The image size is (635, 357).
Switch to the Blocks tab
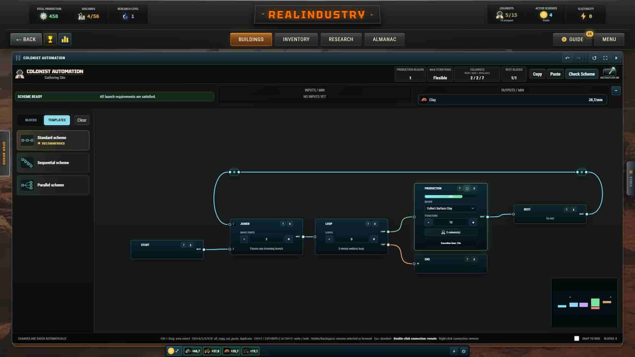click(x=31, y=120)
